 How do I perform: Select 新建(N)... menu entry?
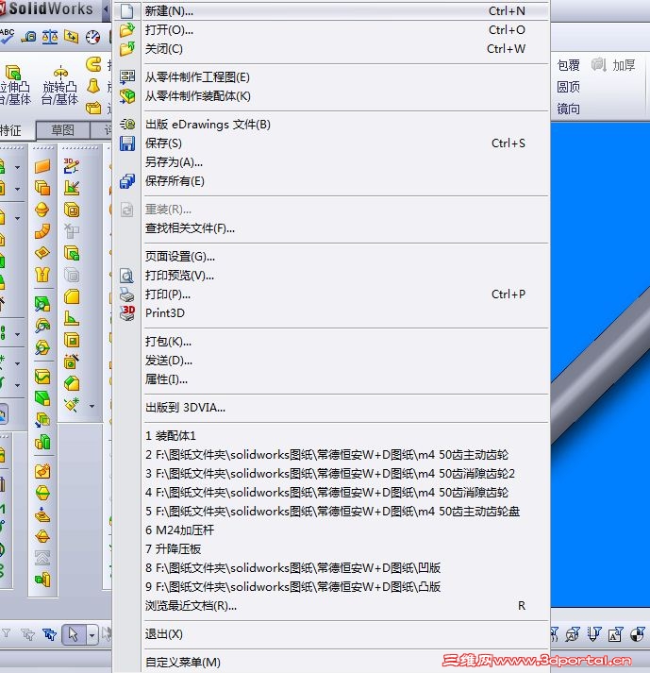(x=332, y=11)
